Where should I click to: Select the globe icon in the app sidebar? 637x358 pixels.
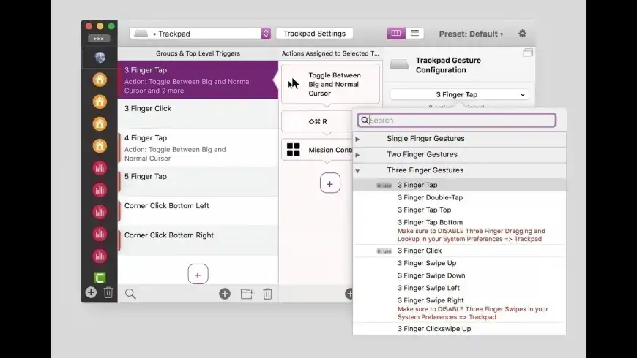pyautogui.click(x=100, y=58)
